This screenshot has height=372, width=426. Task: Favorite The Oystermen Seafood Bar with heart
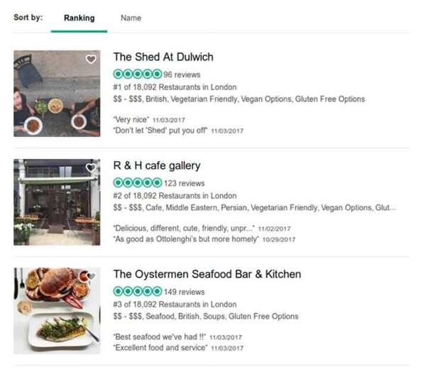pos(91,276)
